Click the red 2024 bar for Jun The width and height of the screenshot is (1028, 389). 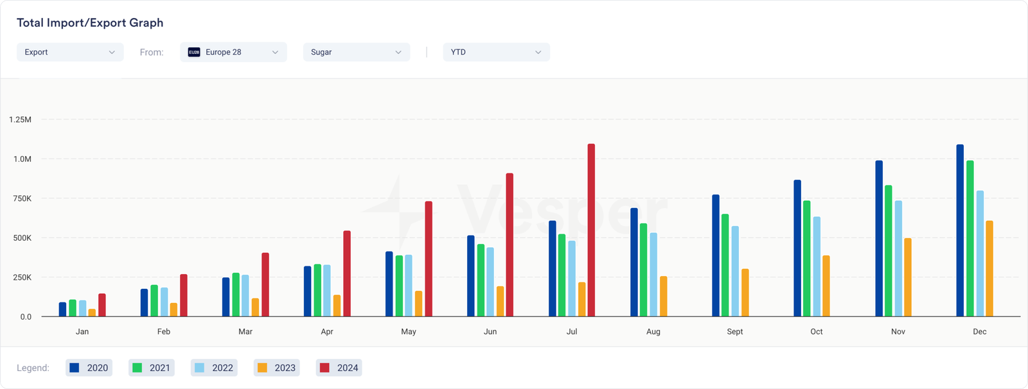[510, 245]
